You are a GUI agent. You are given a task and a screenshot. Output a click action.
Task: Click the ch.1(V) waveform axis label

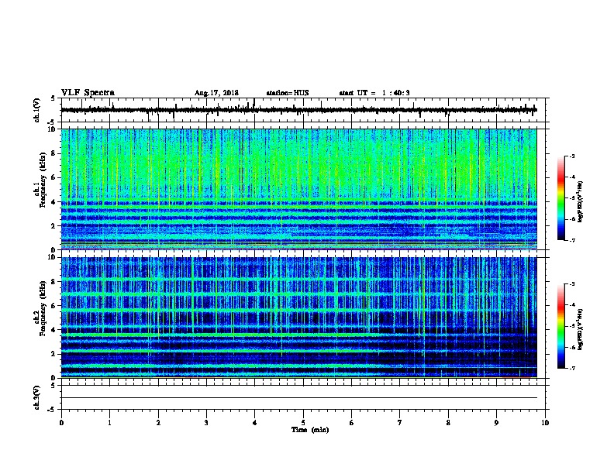click(37, 110)
